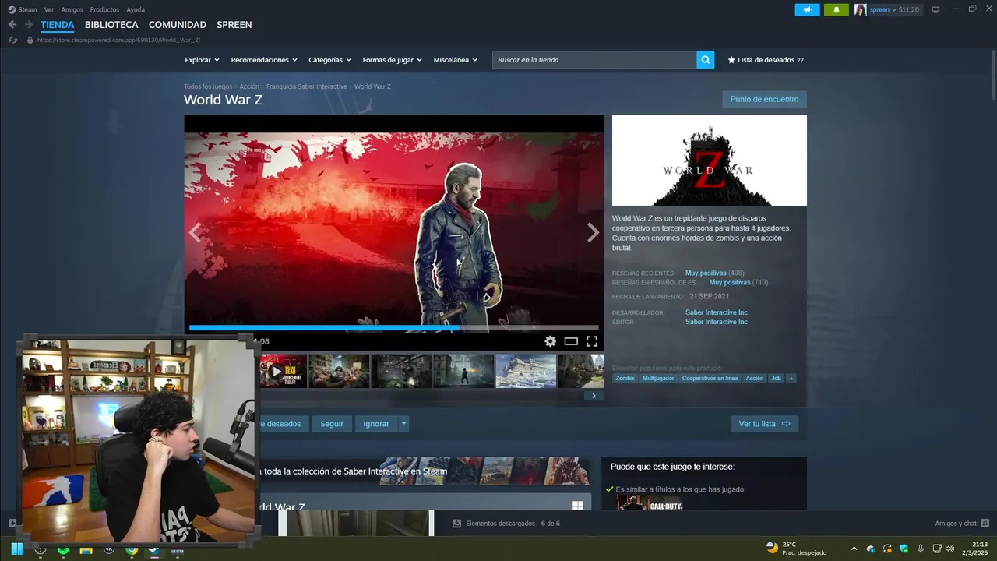
Task: Show hidden tray icons chevron
Action: point(854,549)
